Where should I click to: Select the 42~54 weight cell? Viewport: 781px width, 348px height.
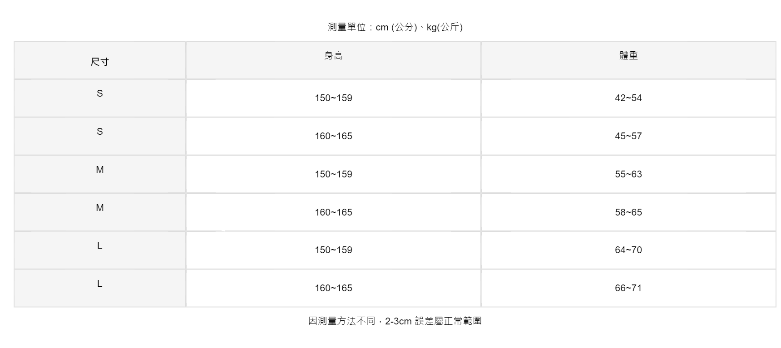coord(628,98)
